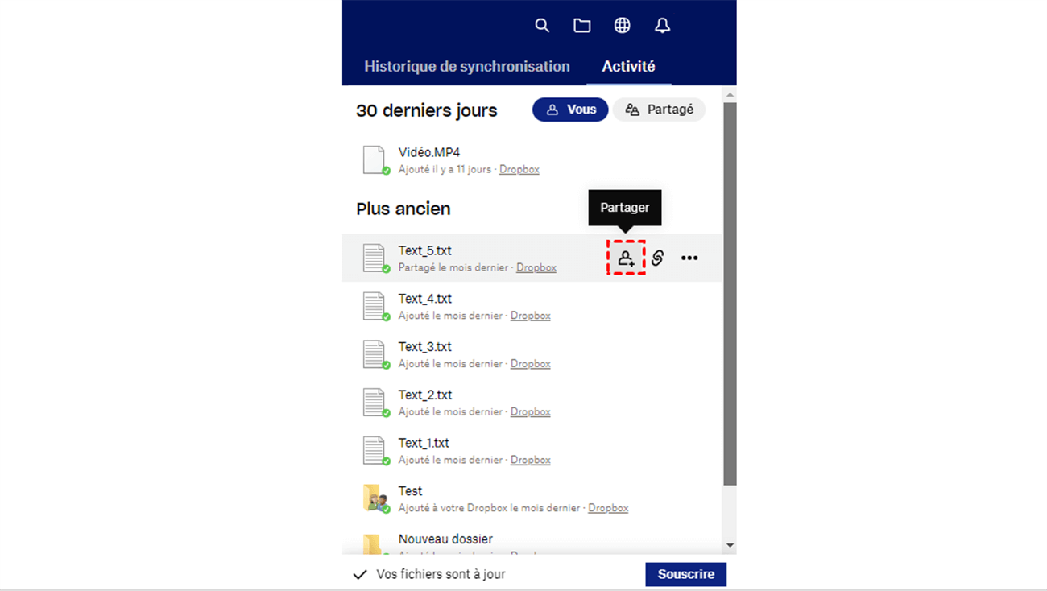Viewport: 1047px width, 591px height.
Task: Click the scrollbar up arrow
Action: point(730,95)
